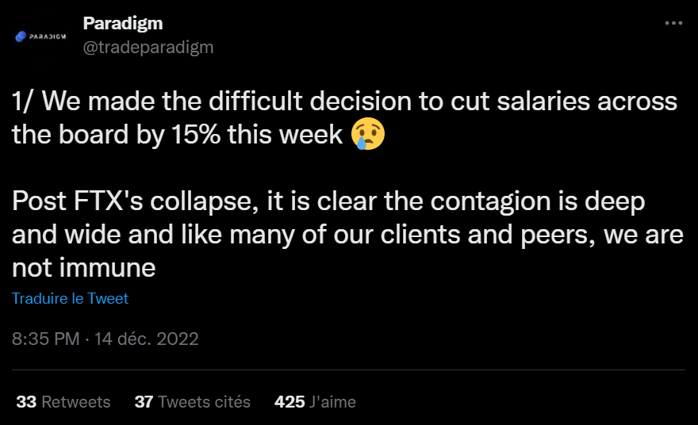This screenshot has height=425, width=698.
Task: Show the 425 J'aime likes list
Action: pyautogui.click(x=315, y=402)
